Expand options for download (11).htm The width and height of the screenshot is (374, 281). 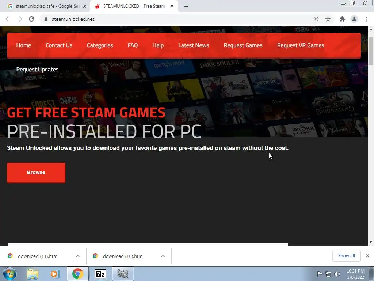point(78,256)
